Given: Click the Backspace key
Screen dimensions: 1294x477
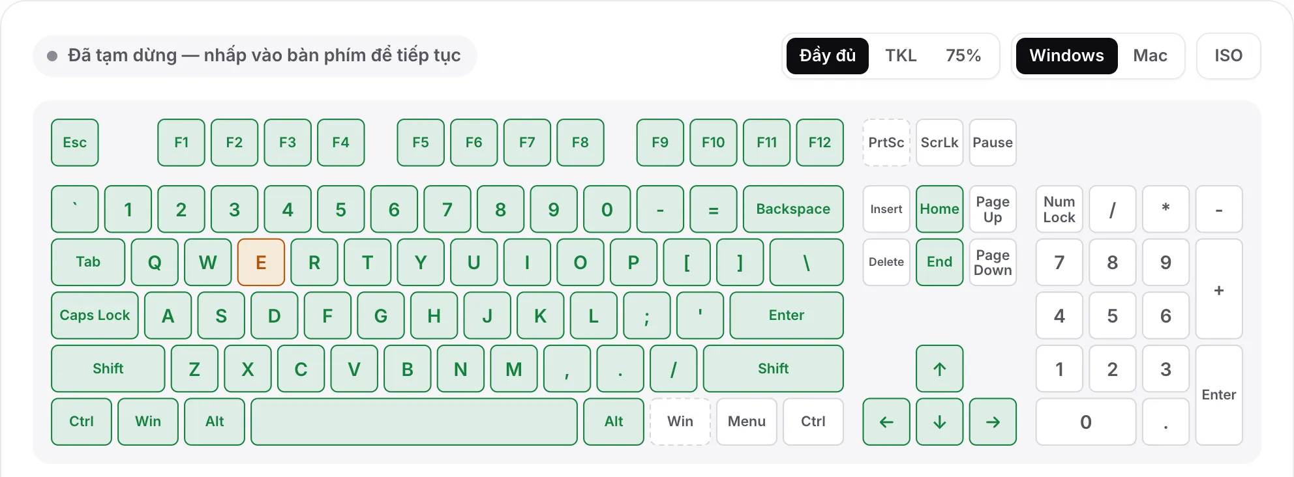Looking at the screenshot, I should coord(793,209).
